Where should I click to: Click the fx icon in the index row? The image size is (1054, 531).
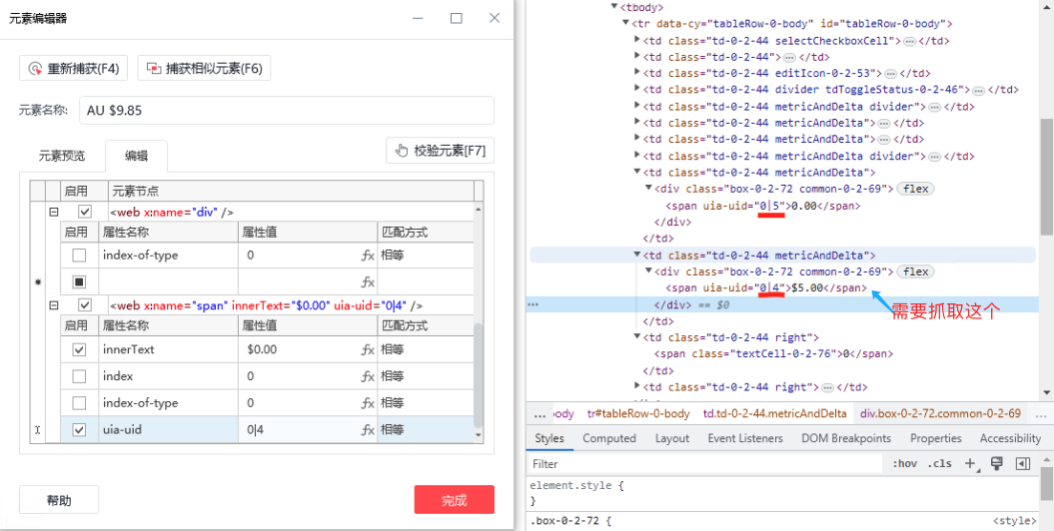[x=368, y=376]
